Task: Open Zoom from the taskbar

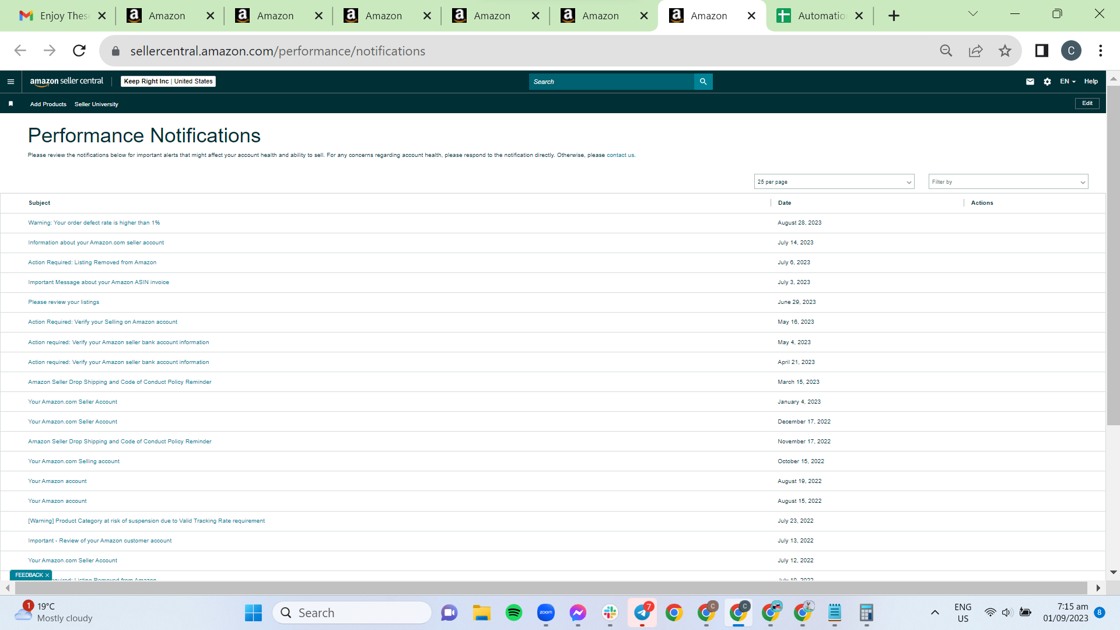Action: [x=546, y=613]
